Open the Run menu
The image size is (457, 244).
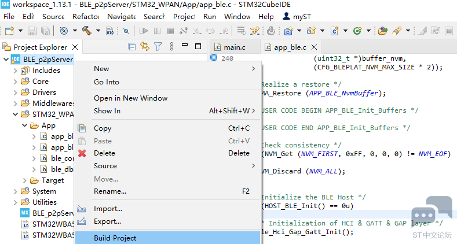pyautogui.click(x=210, y=17)
